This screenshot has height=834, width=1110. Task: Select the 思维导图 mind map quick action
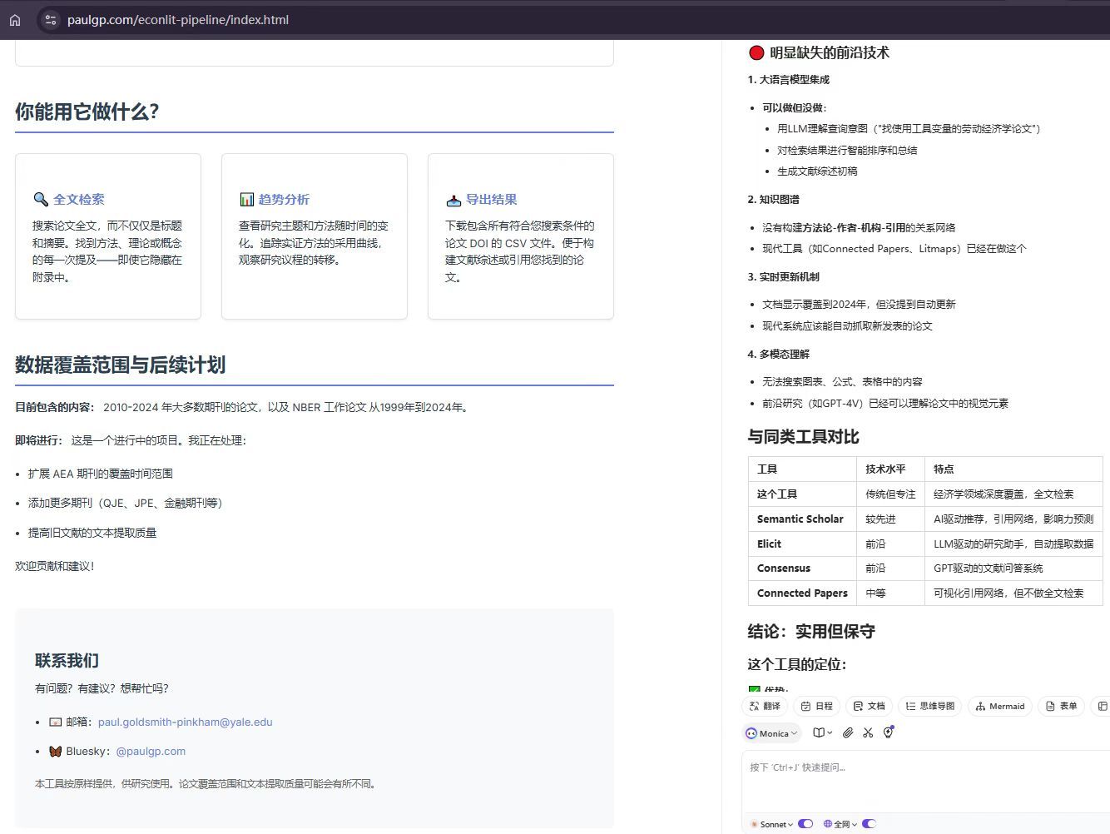929,706
